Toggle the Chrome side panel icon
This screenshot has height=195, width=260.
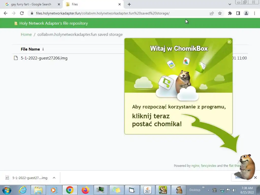coord(238,13)
